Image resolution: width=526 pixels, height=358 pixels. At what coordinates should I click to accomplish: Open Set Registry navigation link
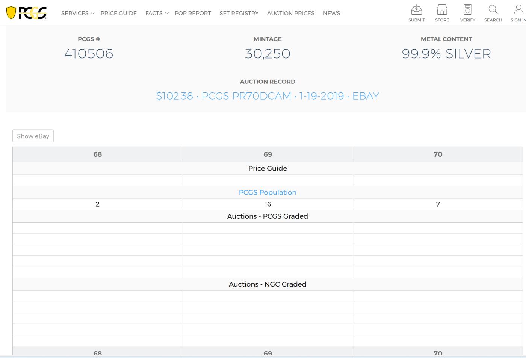click(x=239, y=13)
